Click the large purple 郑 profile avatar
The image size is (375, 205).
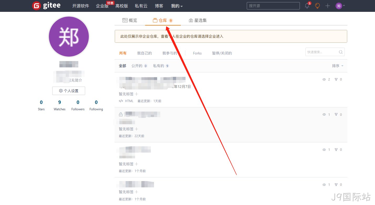(x=69, y=37)
